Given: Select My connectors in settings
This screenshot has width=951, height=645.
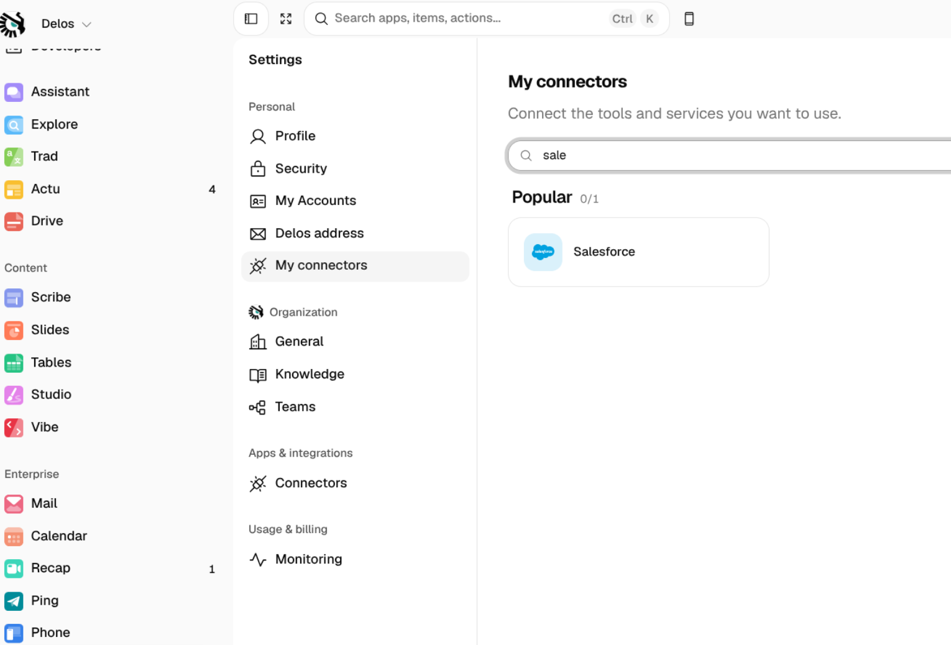Looking at the screenshot, I should pos(355,266).
